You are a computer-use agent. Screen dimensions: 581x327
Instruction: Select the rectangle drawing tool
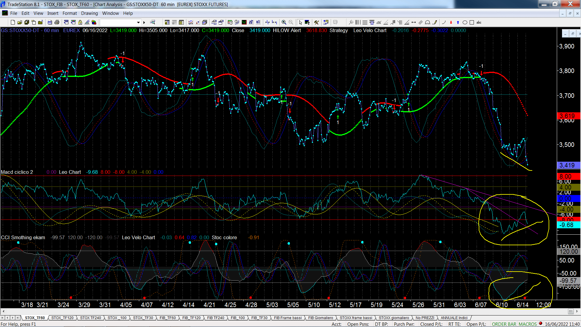(472, 22)
